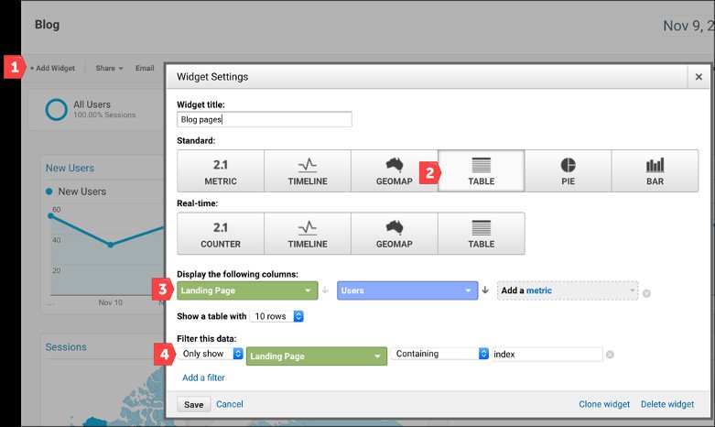
Task: Open the Landing Page column dropdown
Action: [x=247, y=290]
